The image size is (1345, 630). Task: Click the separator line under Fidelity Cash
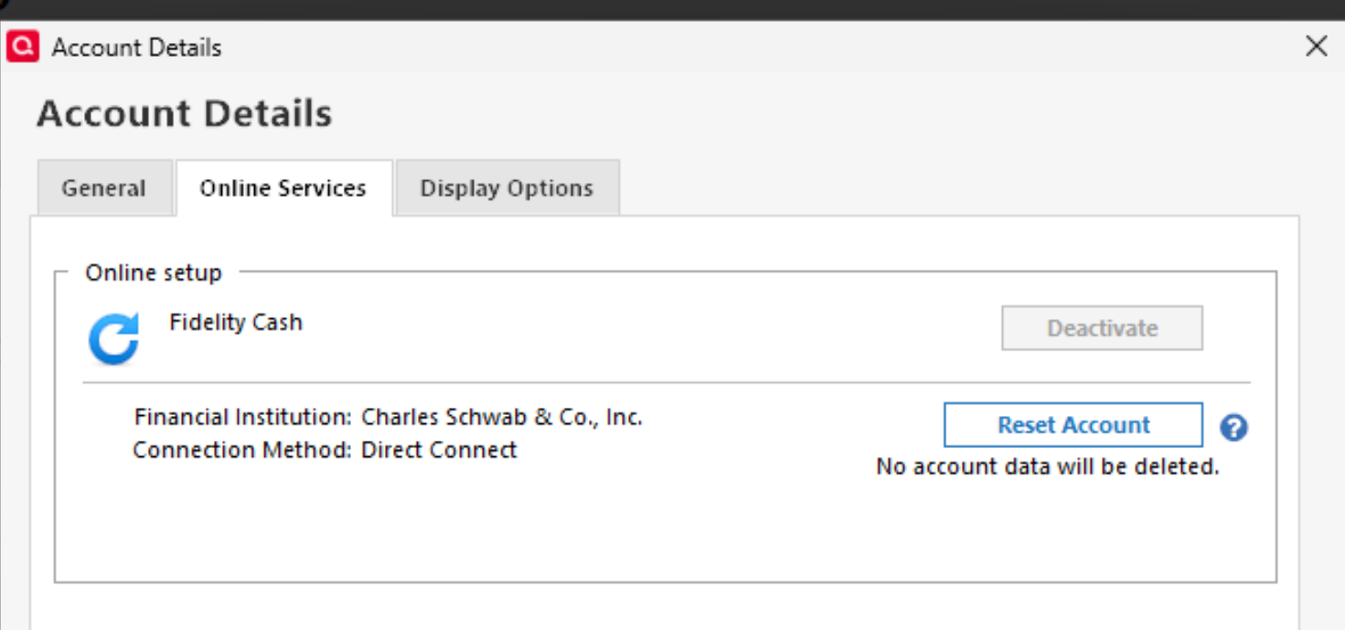click(666, 382)
